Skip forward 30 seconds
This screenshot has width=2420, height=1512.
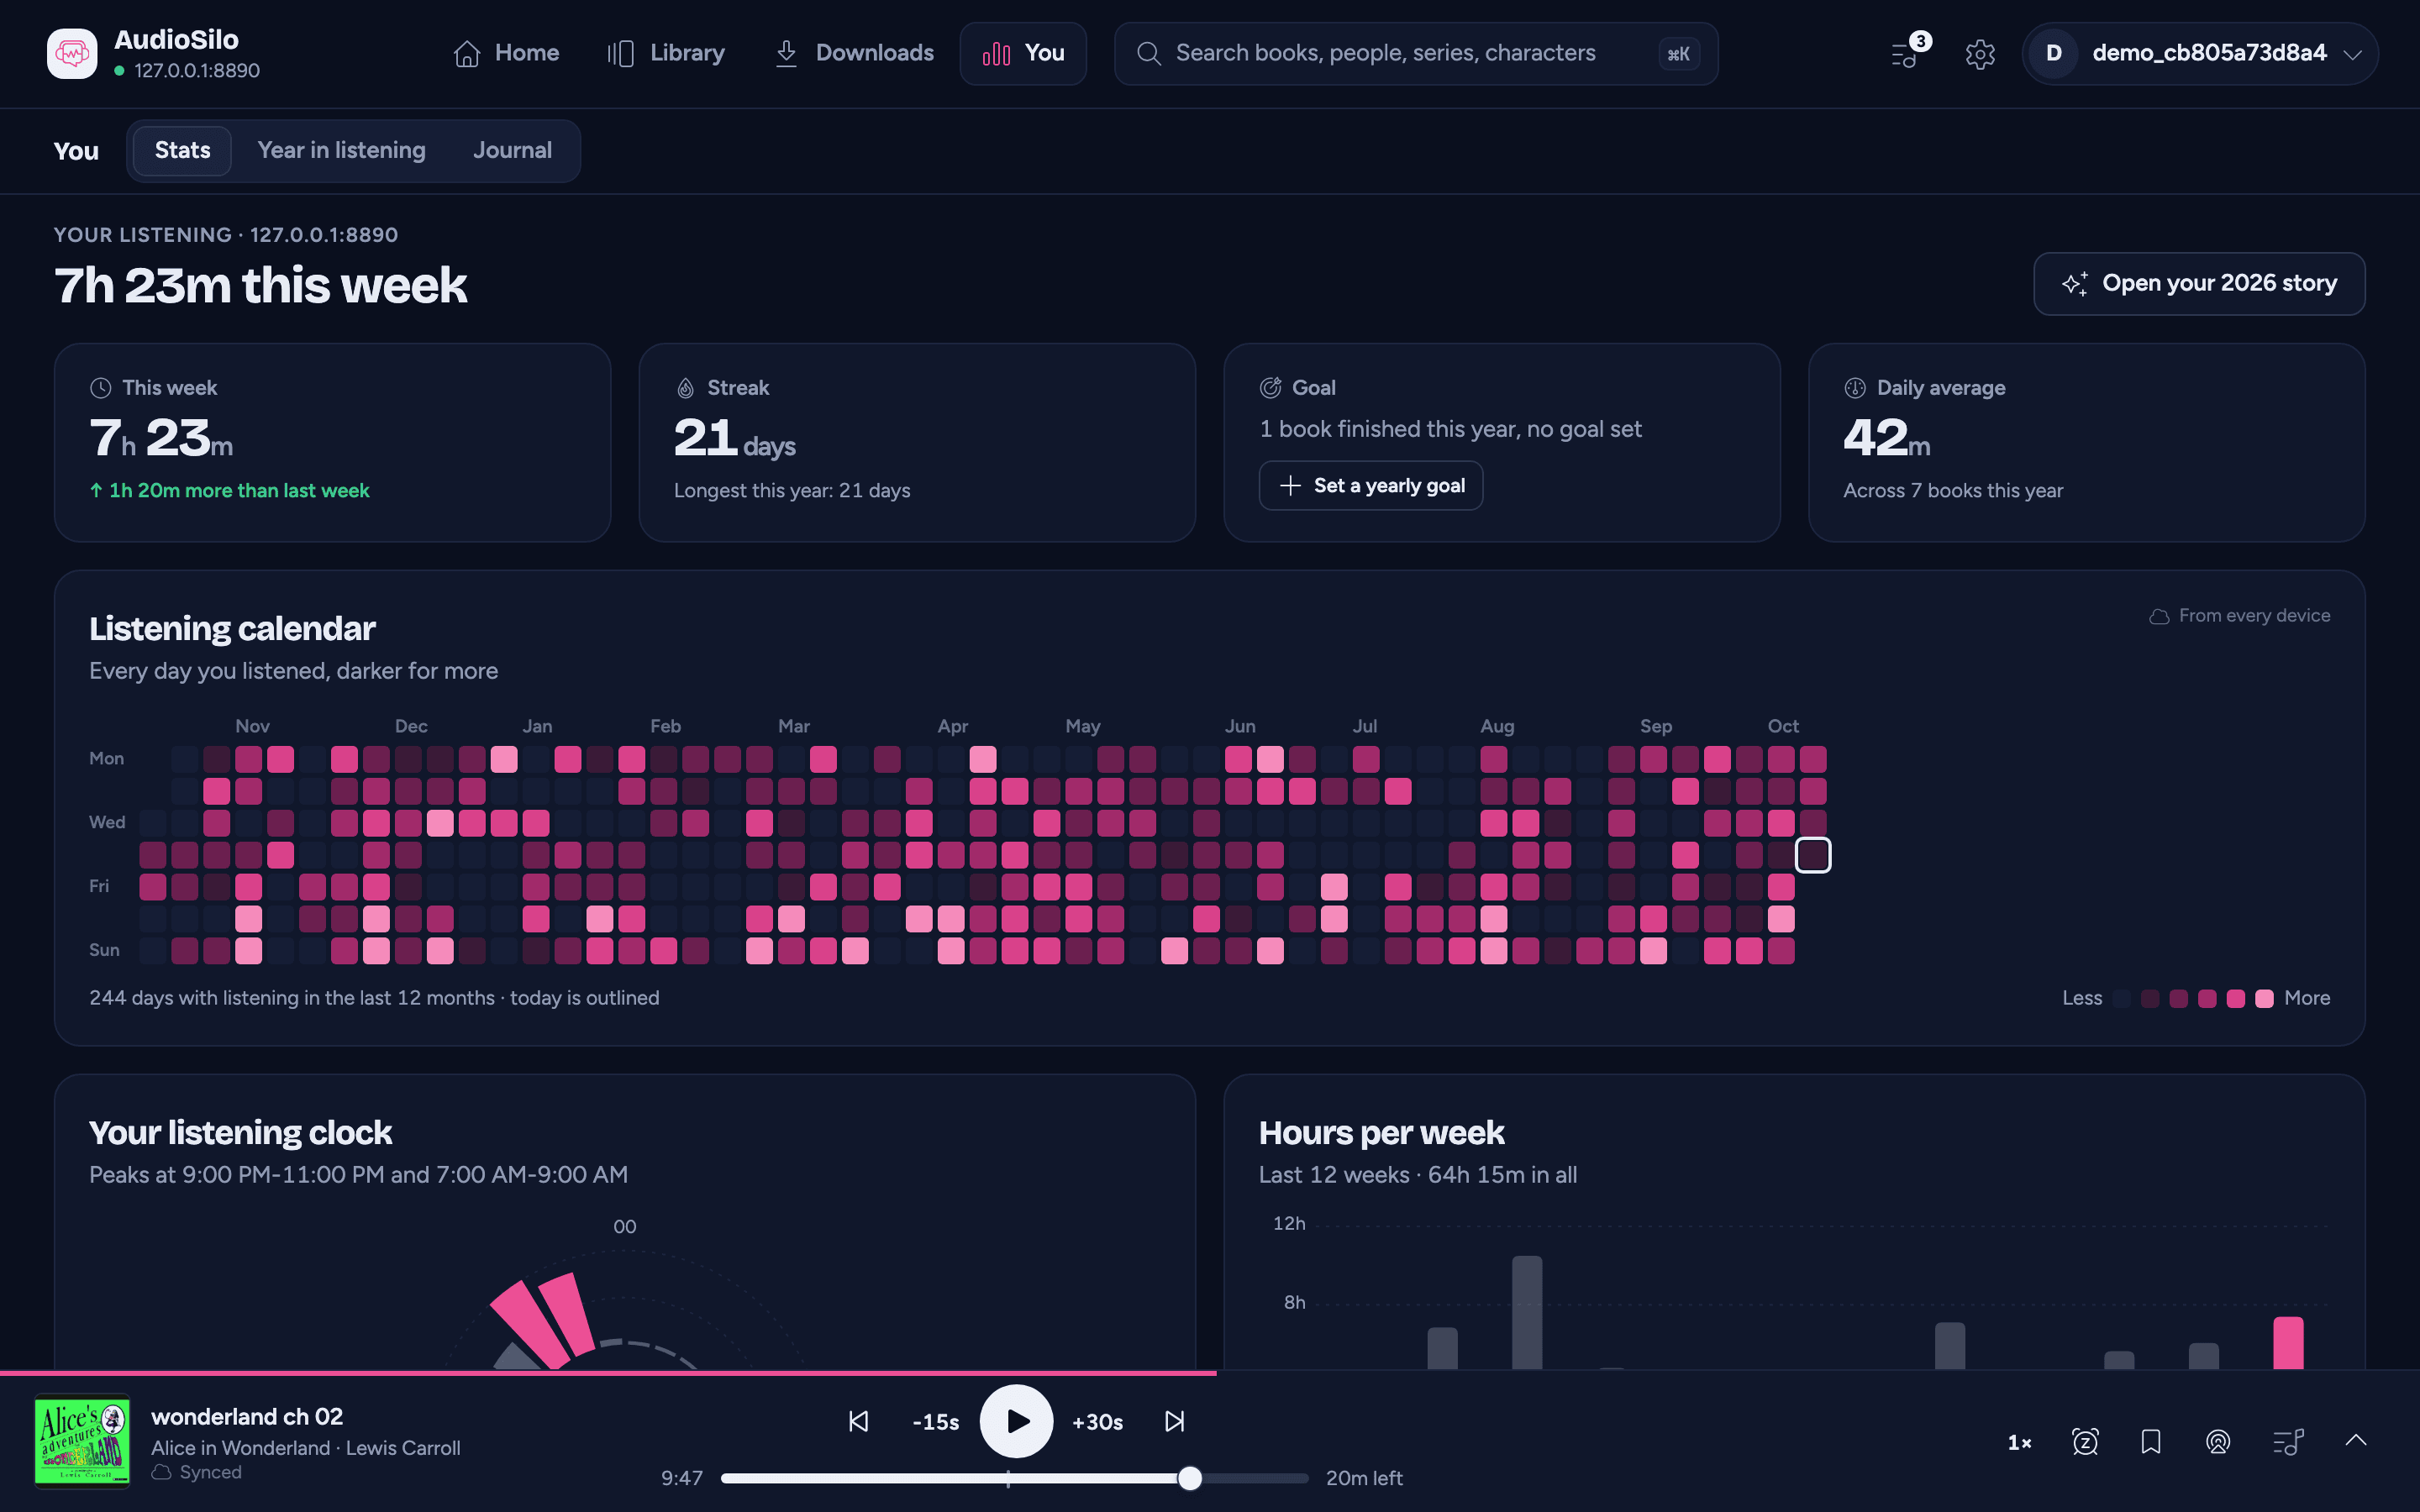1097,1422
